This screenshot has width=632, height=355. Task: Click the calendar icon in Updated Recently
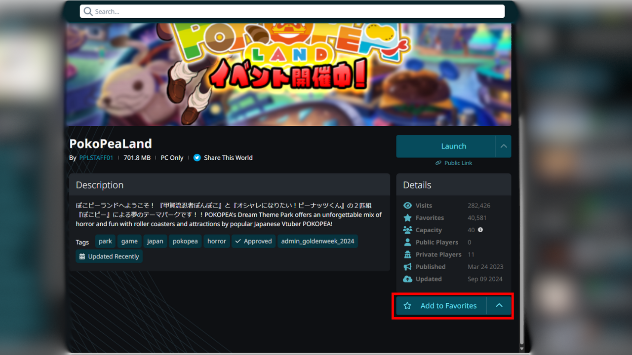pyautogui.click(x=82, y=256)
